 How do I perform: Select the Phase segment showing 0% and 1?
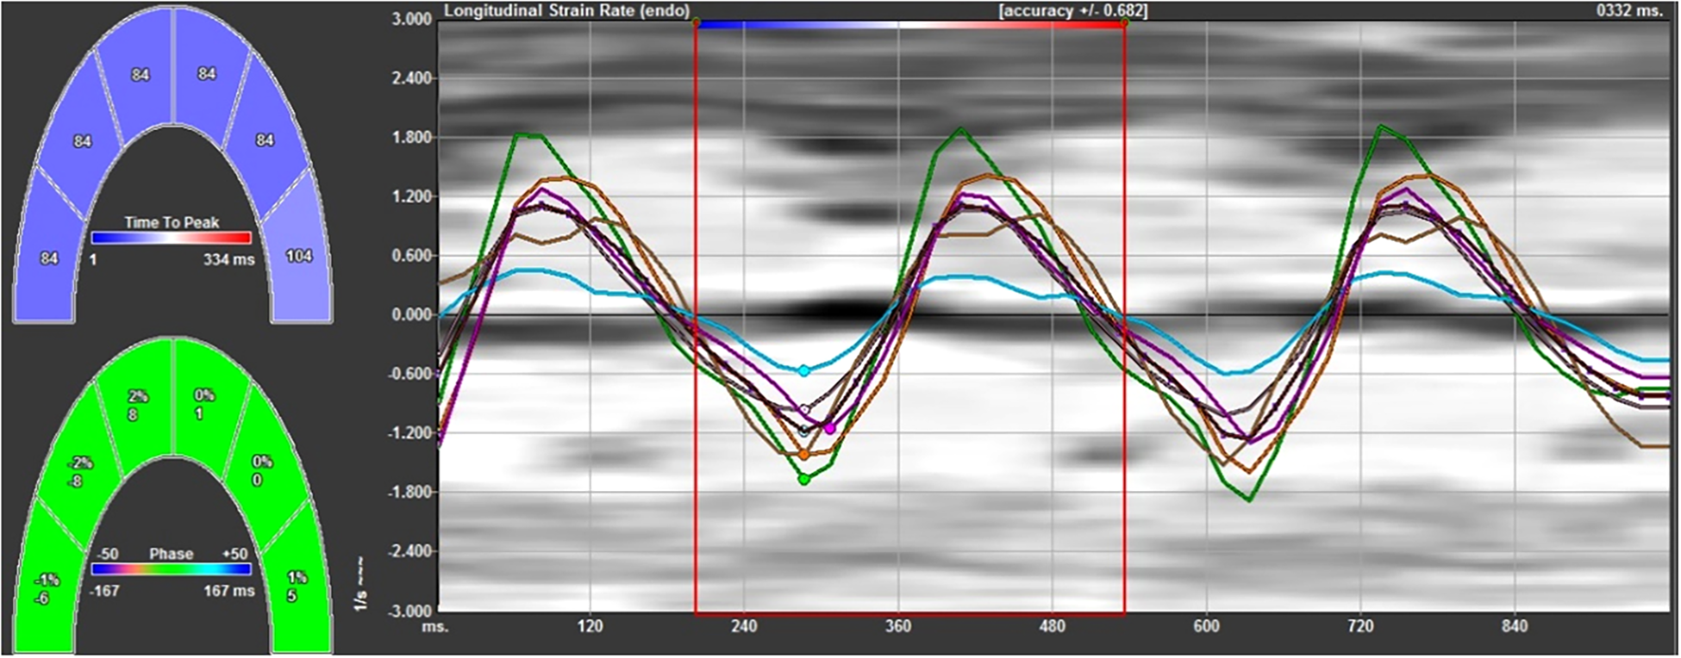click(204, 404)
